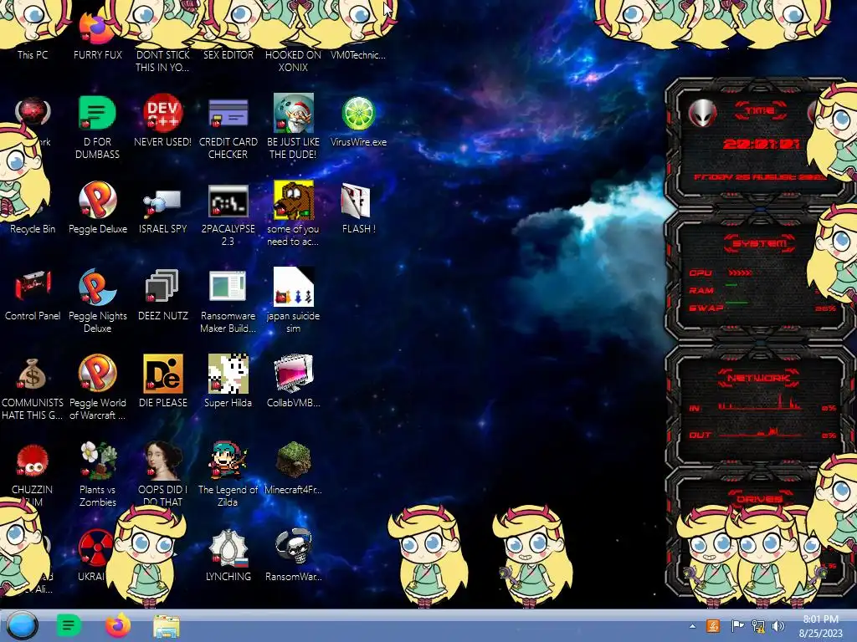Select the 'some of you need to ac...' icon

click(293, 200)
